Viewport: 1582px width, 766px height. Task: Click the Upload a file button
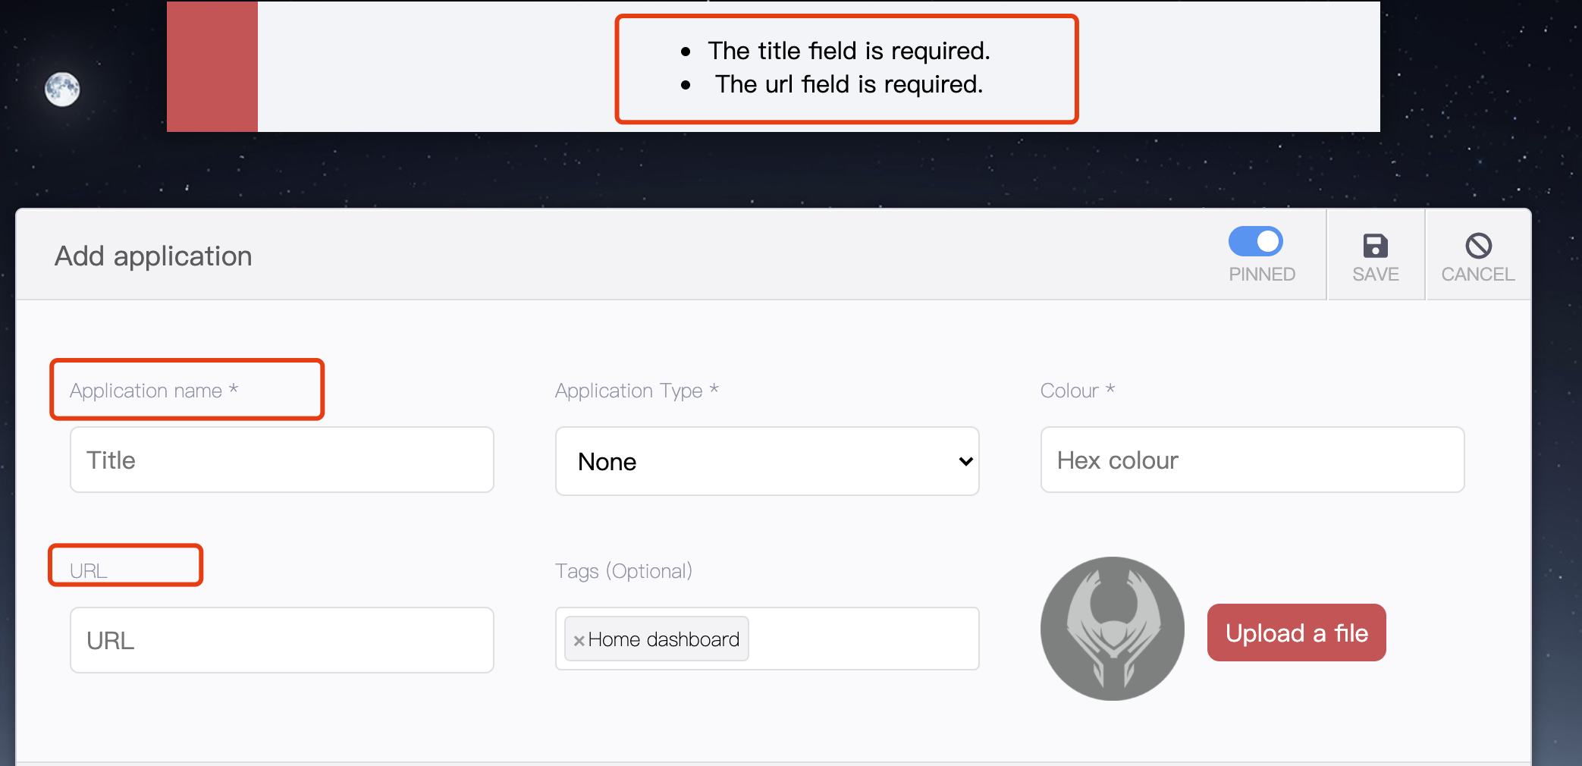click(x=1296, y=633)
